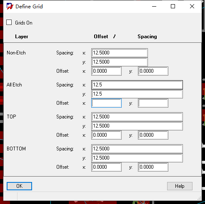Image resolution: width=205 pixels, height=204 pixels.
Task: Edit the BOTTOM layer spacing x value
Action: 137,149
